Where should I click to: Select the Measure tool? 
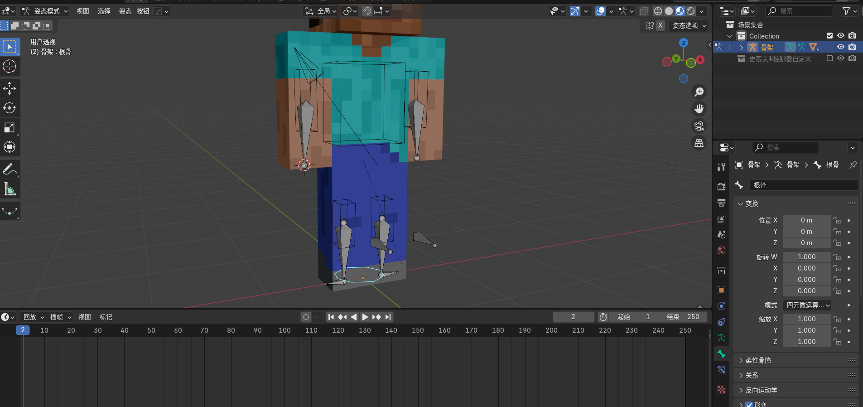point(10,189)
